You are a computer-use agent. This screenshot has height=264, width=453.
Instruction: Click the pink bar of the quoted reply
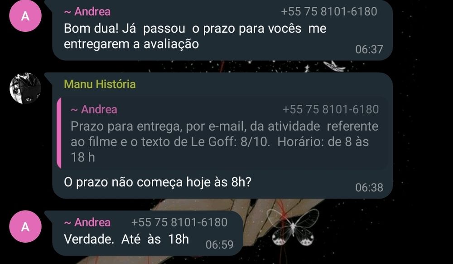pyautogui.click(x=59, y=133)
